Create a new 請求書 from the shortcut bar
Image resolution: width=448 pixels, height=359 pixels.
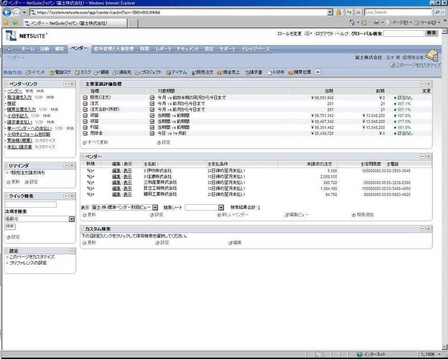[x=254, y=72]
